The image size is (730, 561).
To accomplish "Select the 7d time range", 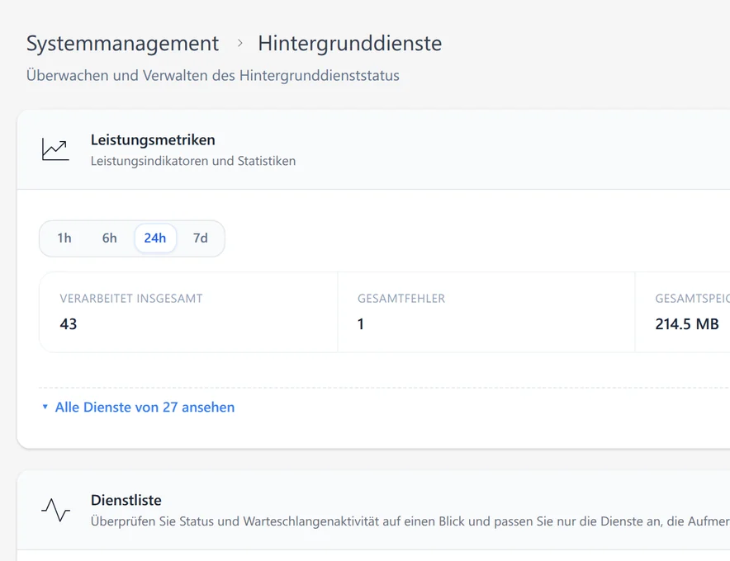I will click(200, 238).
